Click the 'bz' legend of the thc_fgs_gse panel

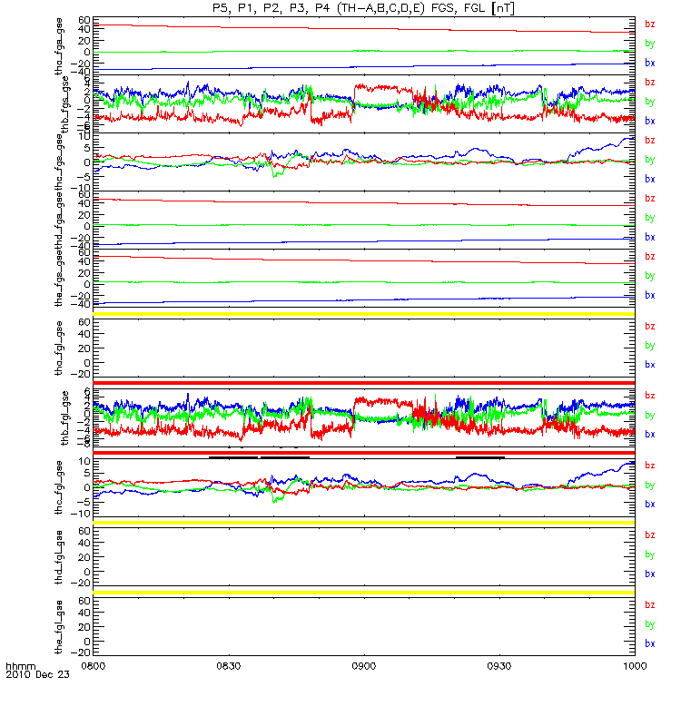tap(650, 141)
